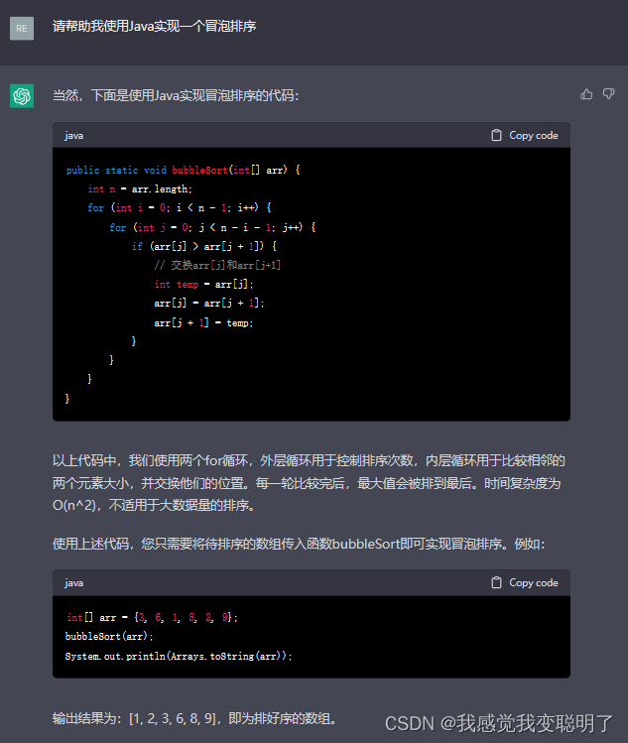Click the System.out.println(Arrays.toString(arr)) line
This screenshot has height=743, width=628.
[x=179, y=657]
